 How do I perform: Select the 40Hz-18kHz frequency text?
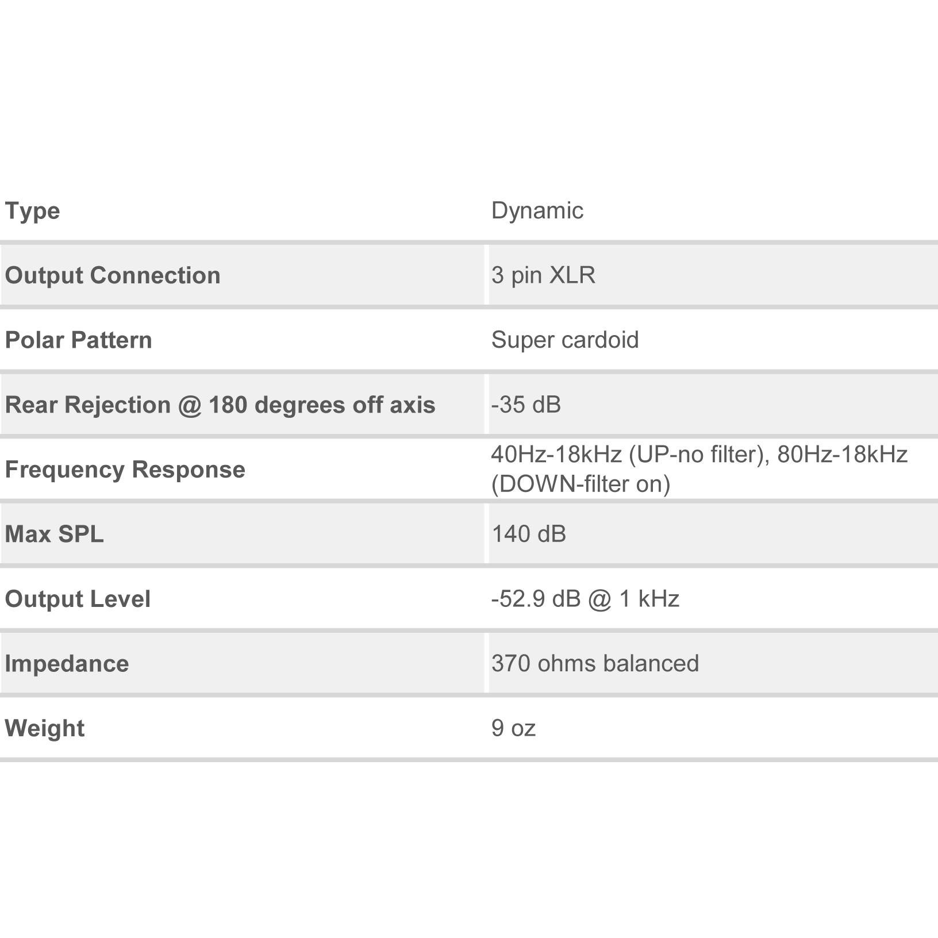[x=556, y=455]
